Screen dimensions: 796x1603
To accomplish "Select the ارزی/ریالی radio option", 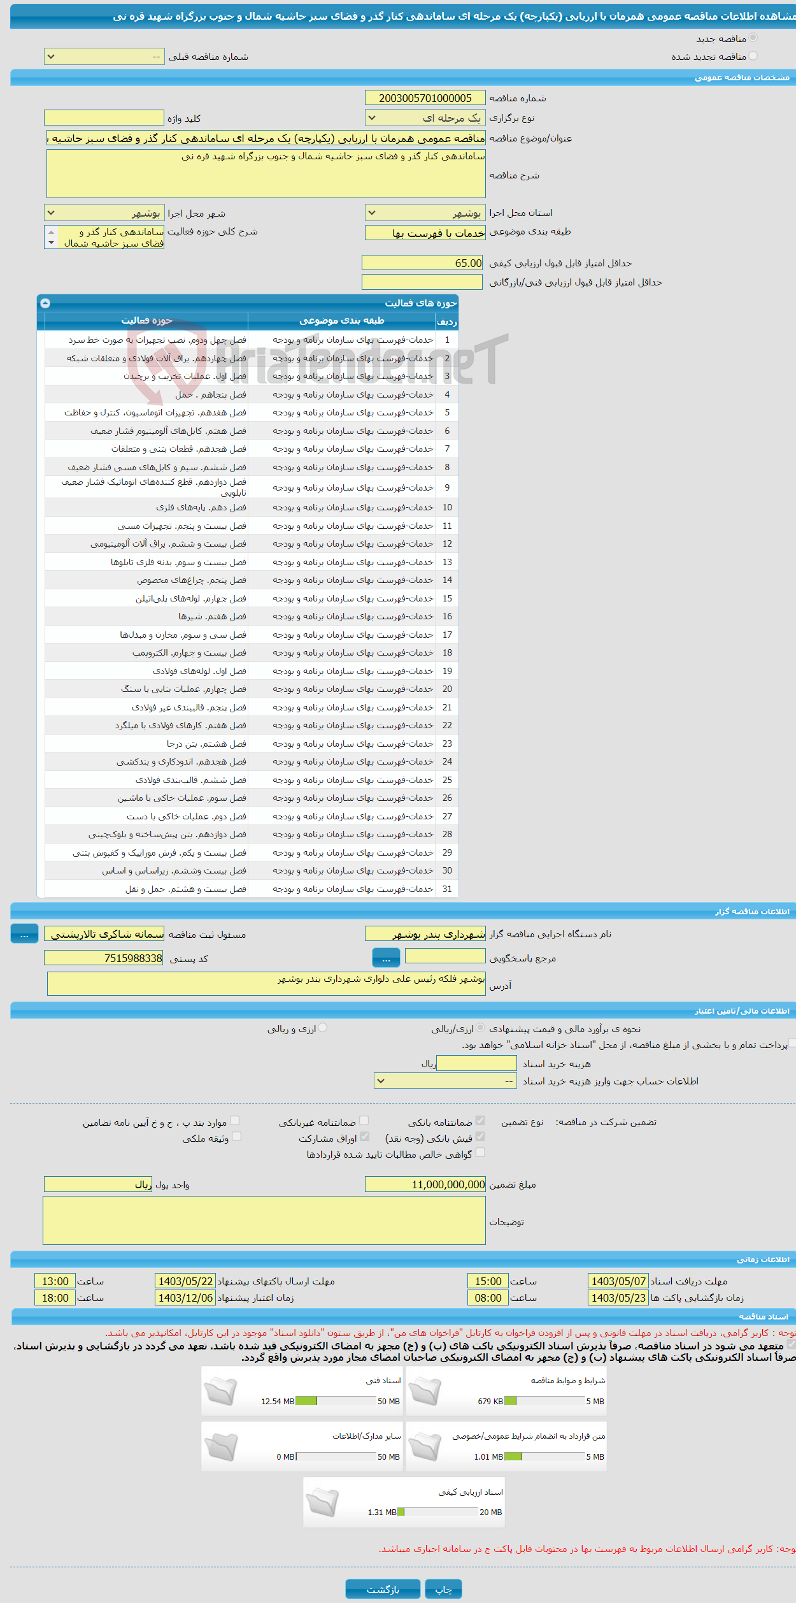I will [480, 1028].
